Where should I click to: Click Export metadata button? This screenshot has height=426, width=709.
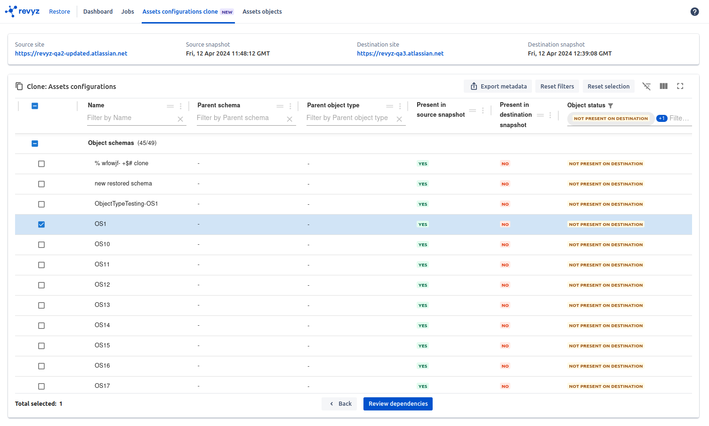[x=498, y=86]
